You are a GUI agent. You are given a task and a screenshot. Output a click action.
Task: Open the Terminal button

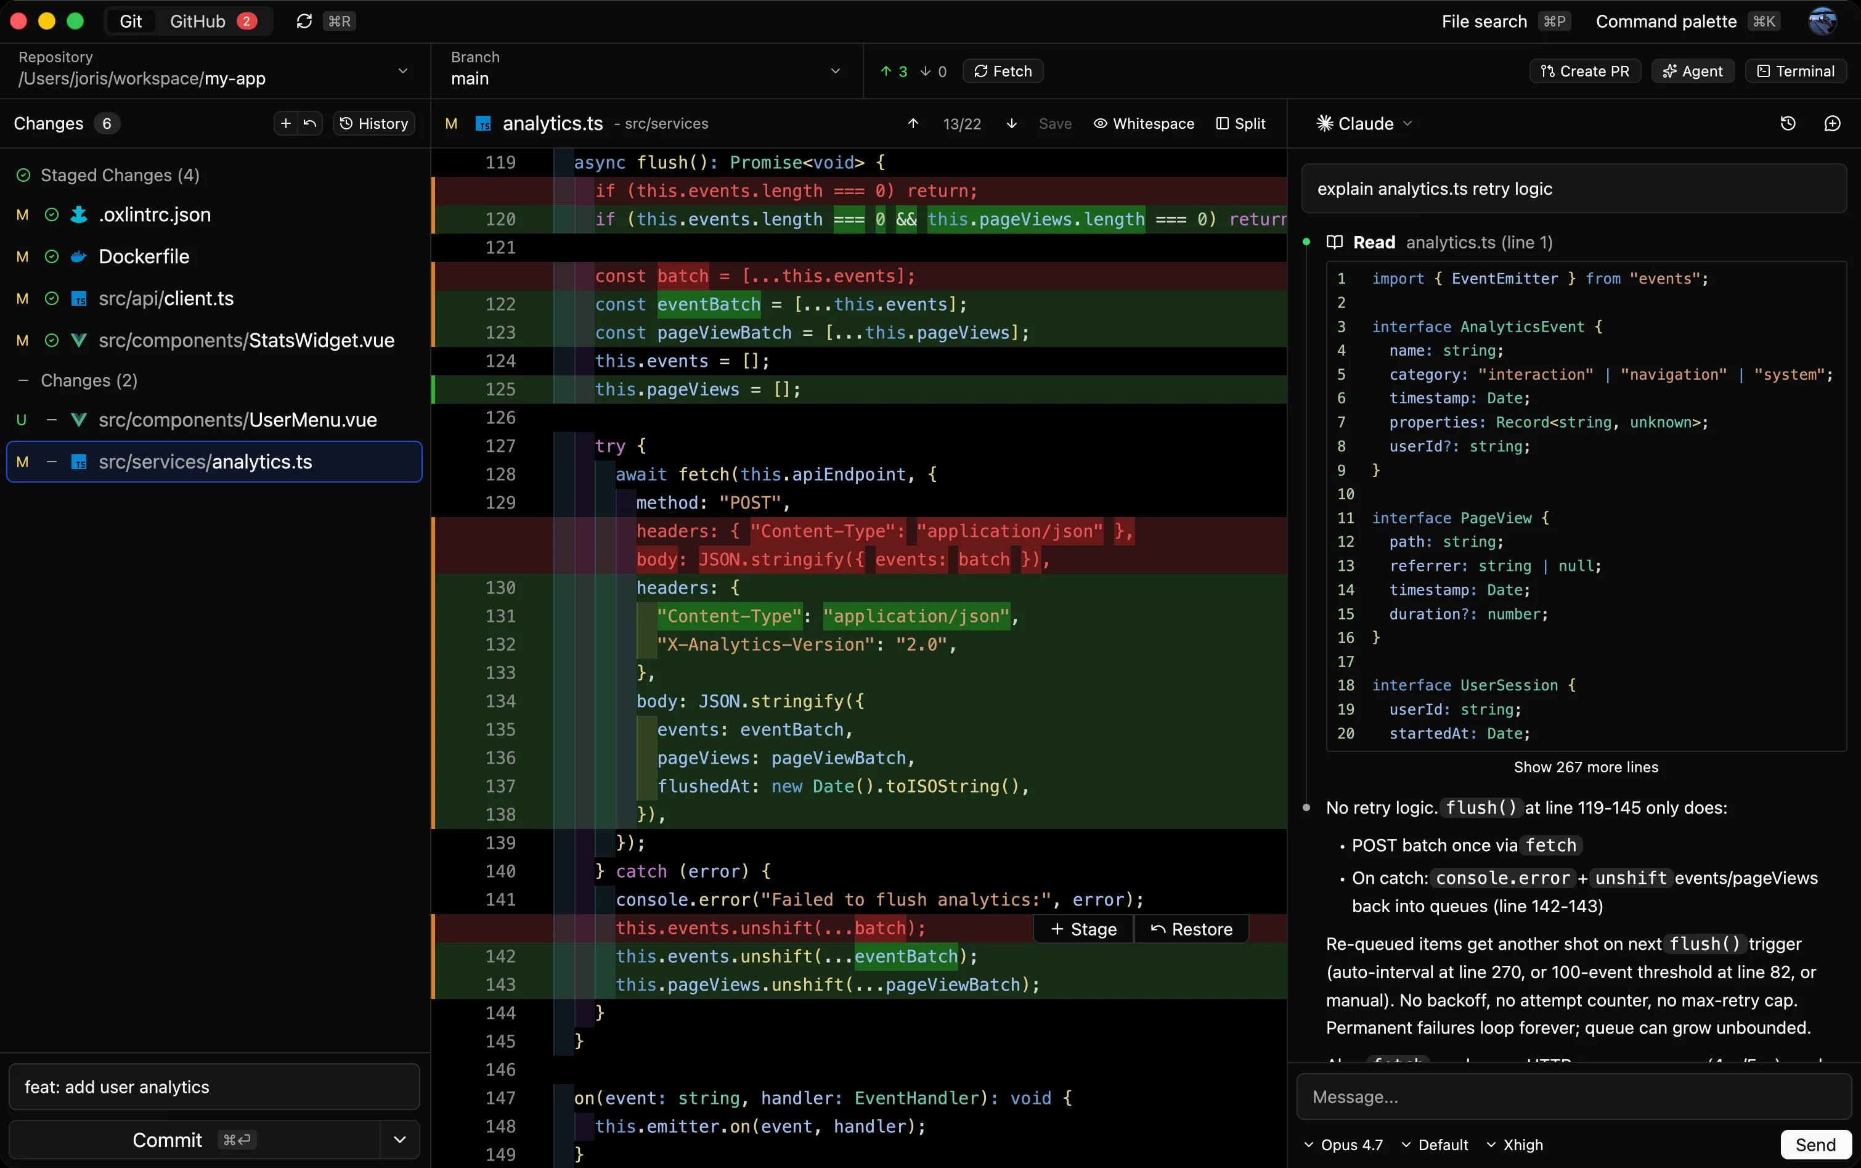tap(1795, 71)
